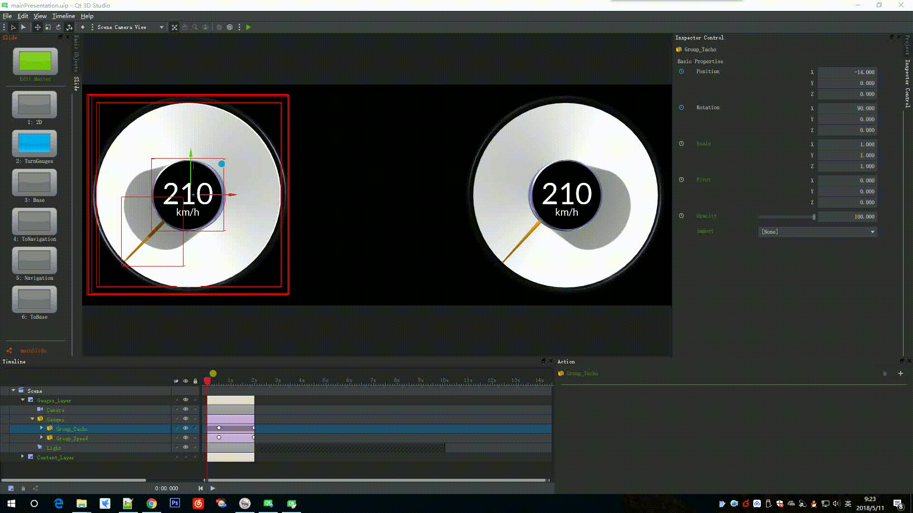Expand the Content_Layer tree item
The image size is (913, 513).
pos(22,456)
